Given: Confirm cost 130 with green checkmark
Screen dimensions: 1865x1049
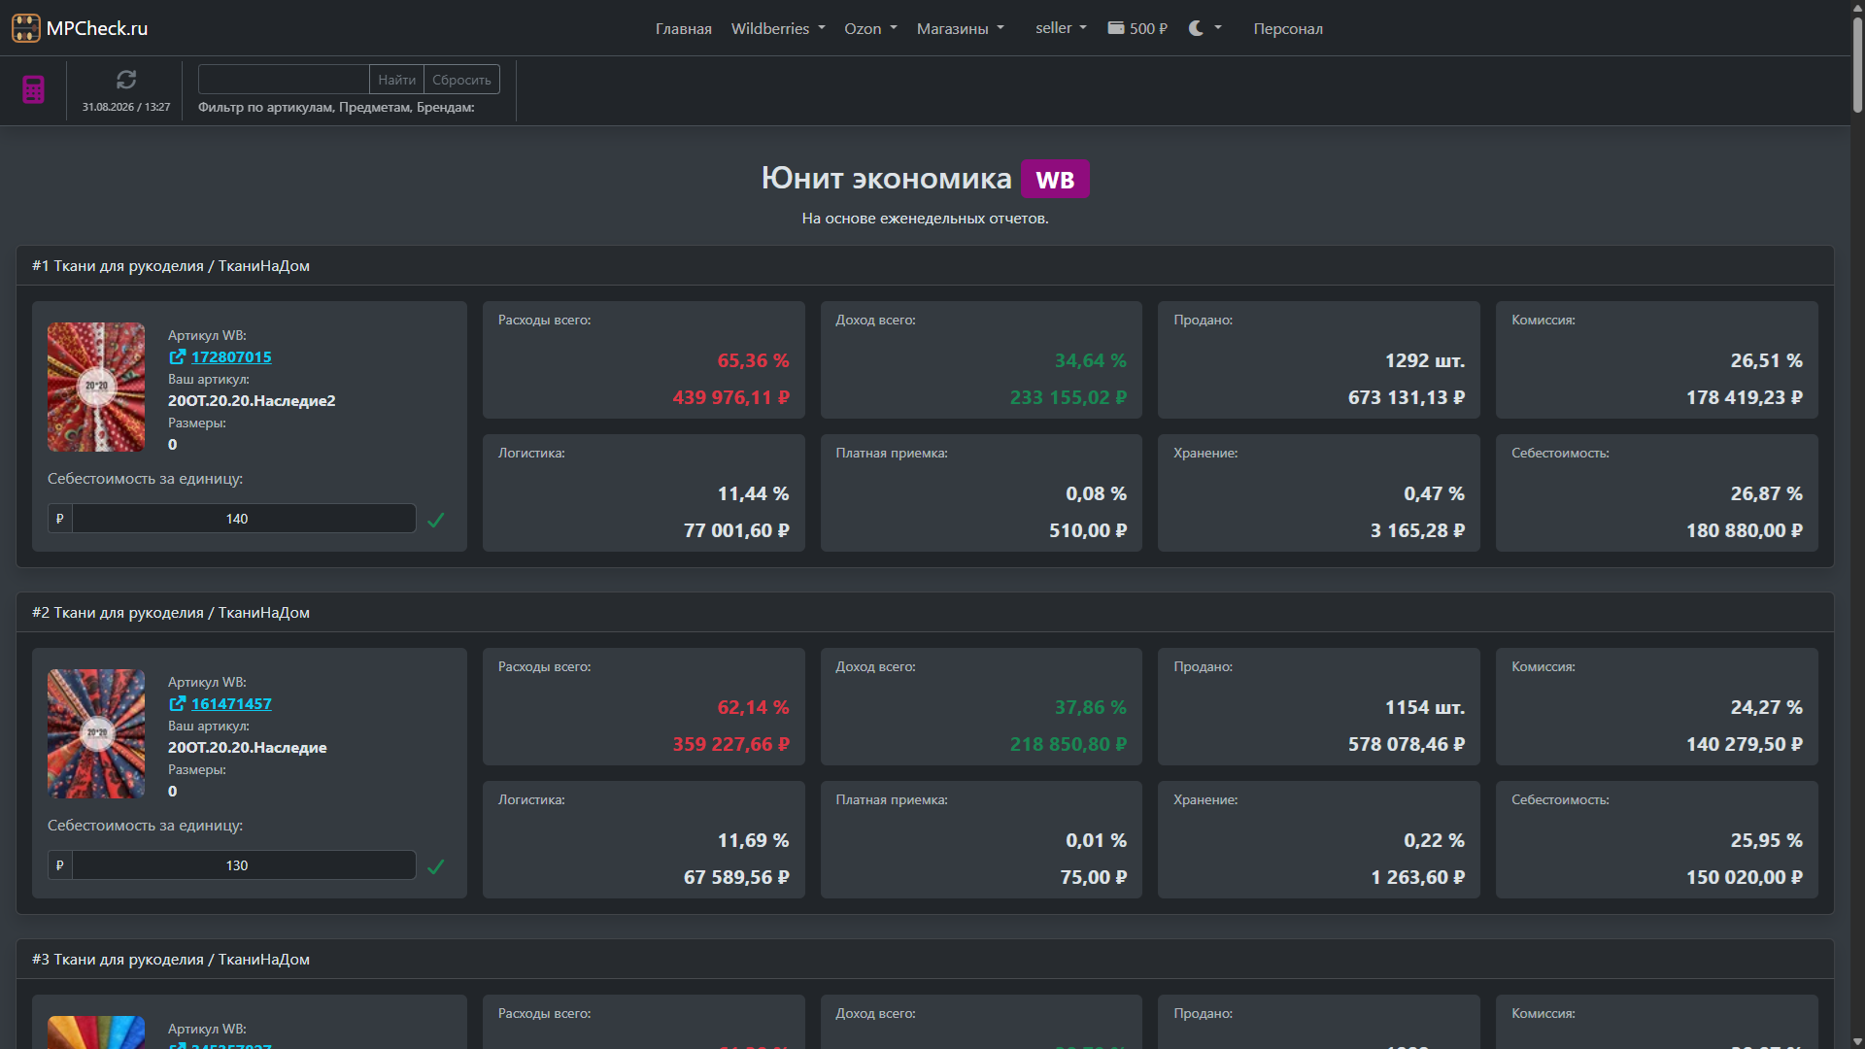Looking at the screenshot, I should pos(436,866).
